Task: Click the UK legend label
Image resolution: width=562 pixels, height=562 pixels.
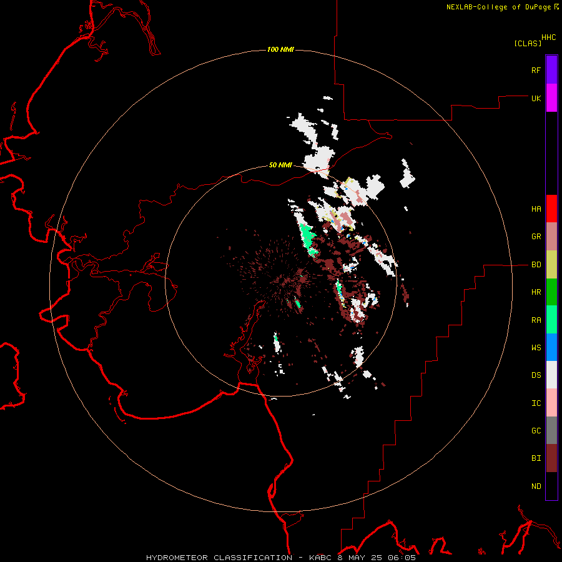Action: 536,98
